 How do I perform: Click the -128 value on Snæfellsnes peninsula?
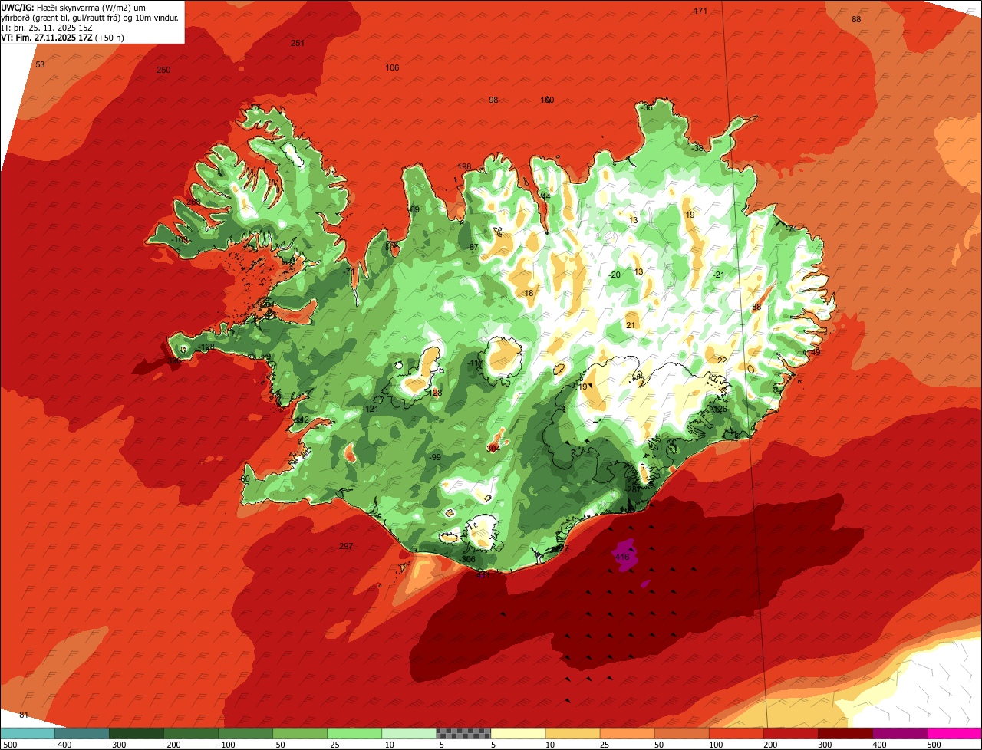pos(206,347)
